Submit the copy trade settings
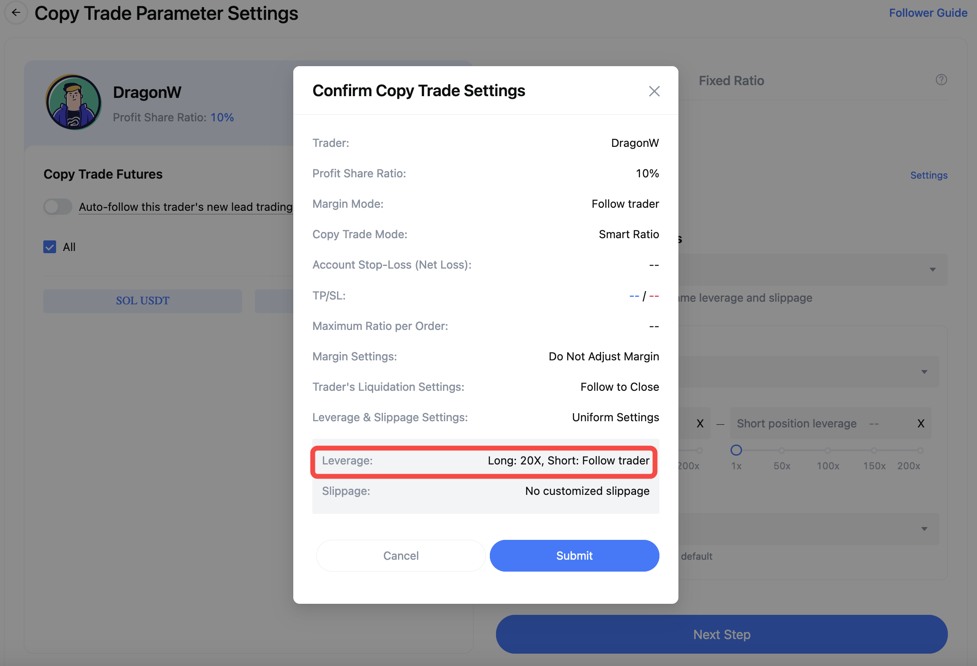 574,556
